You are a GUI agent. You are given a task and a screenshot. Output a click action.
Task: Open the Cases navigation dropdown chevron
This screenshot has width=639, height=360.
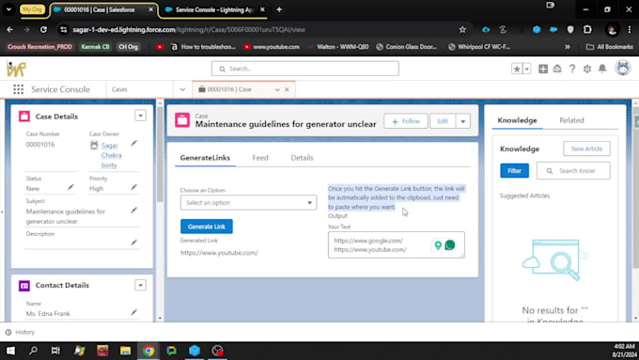(182, 89)
